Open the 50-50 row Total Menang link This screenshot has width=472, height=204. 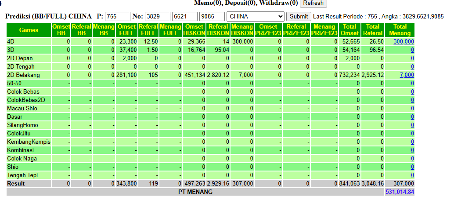[412, 84]
